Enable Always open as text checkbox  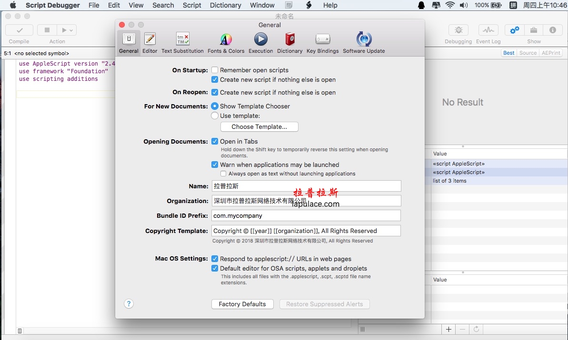223,174
